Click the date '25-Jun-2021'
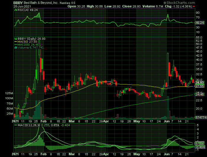The height and width of the screenshot is (157, 207). [22, 6]
